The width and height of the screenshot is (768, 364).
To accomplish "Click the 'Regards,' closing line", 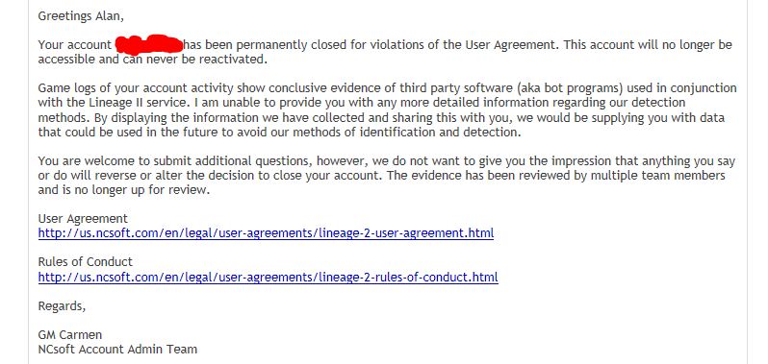I will click(62, 306).
